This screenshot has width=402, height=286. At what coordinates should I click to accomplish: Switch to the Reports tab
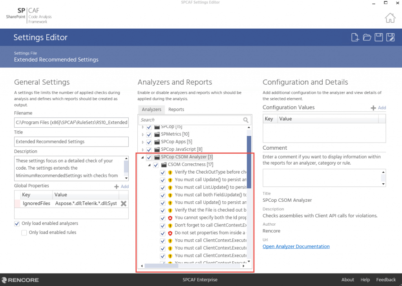[x=176, y=110]
